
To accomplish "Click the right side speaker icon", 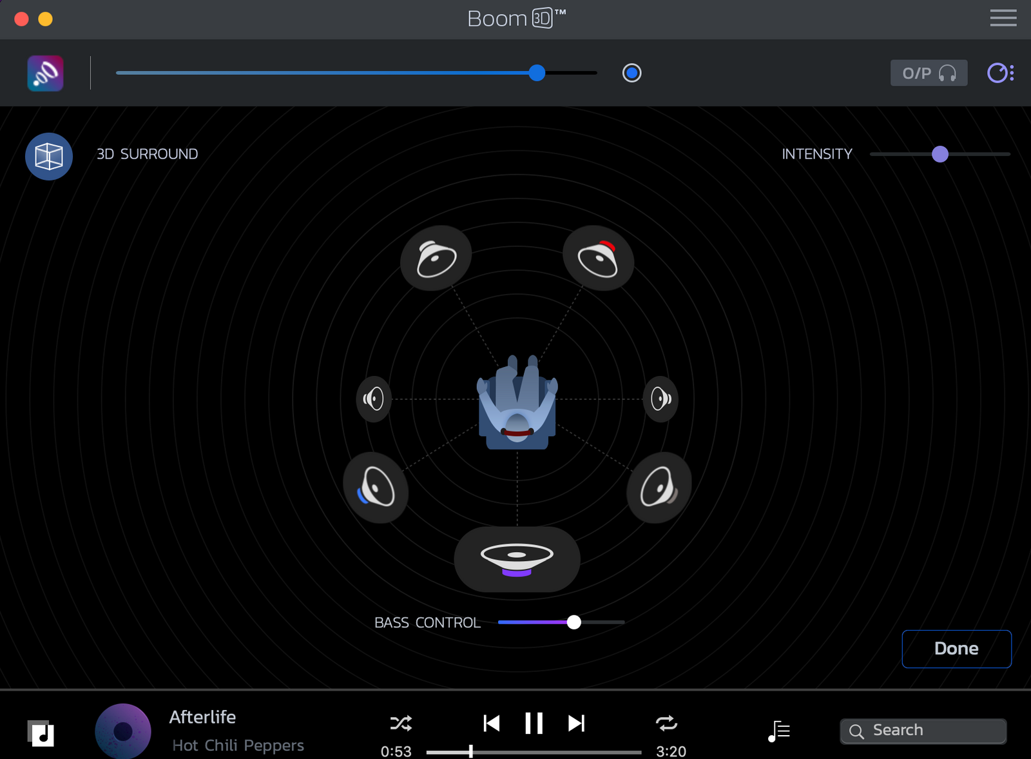I will (x=660, y=399).
